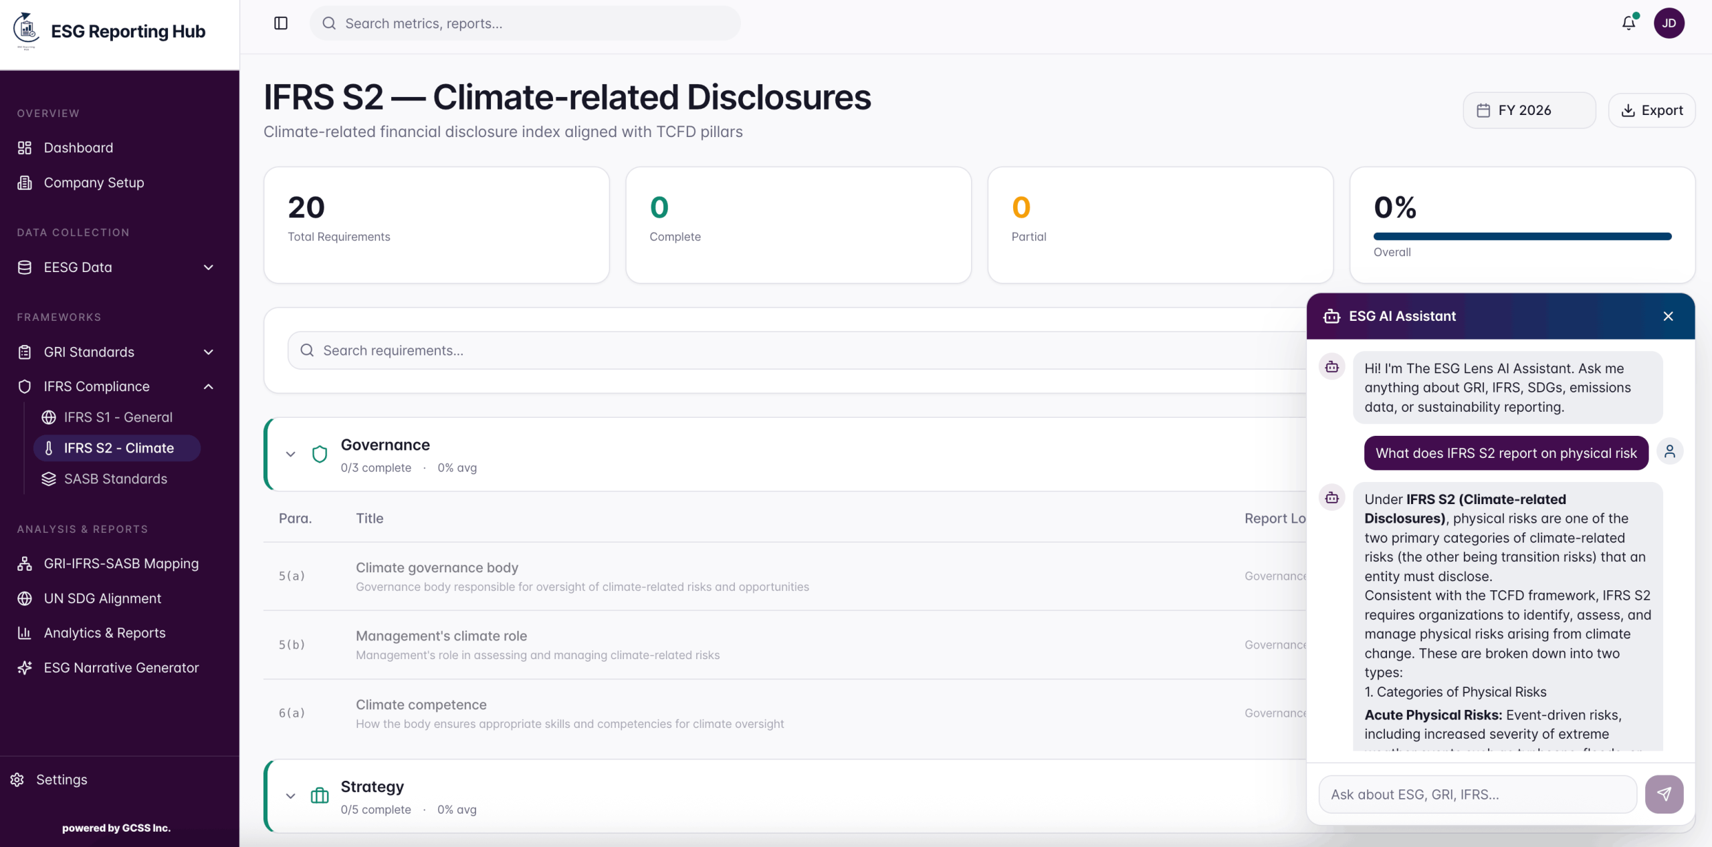Click the Overall progress bar
1712x847 pixels.
1522,236
